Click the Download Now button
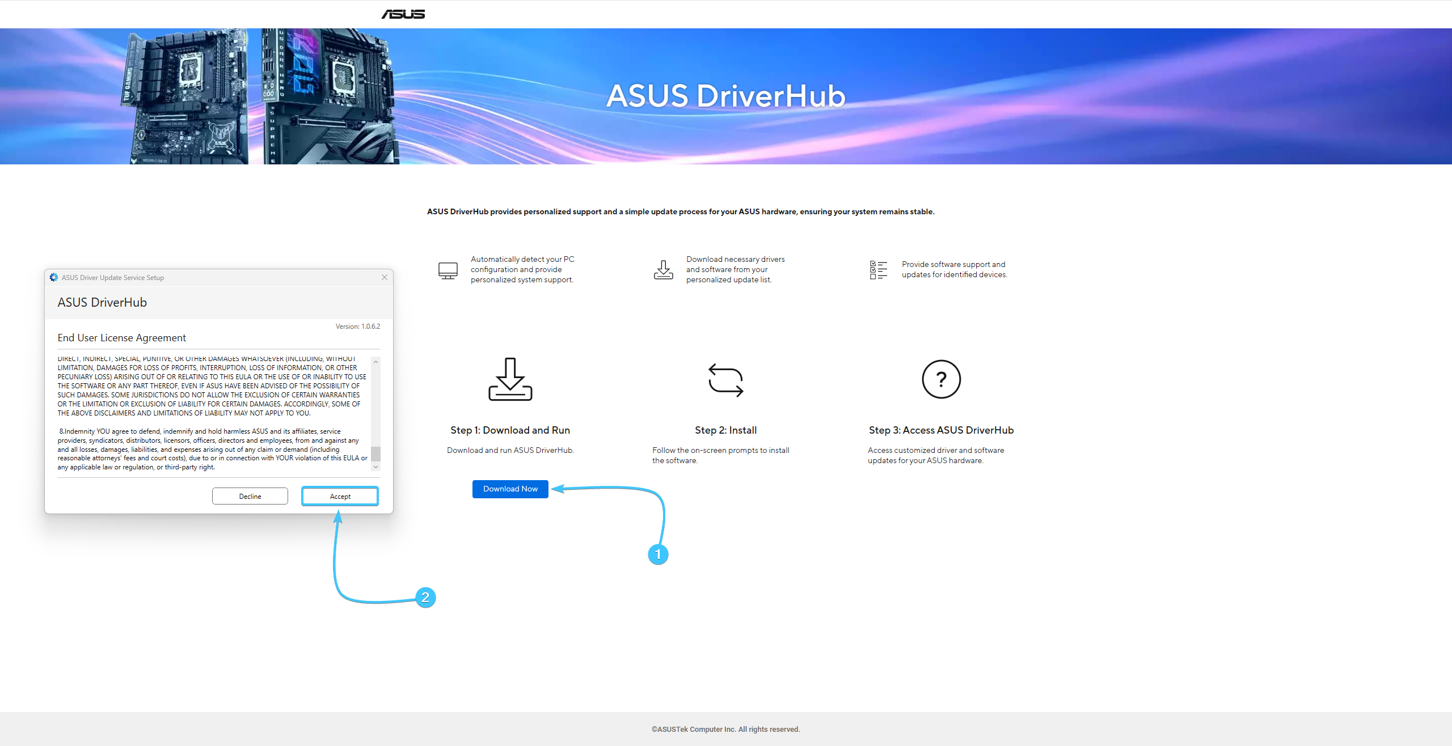1452x746 pixels. pyautogui.click(x=510, y=489)
